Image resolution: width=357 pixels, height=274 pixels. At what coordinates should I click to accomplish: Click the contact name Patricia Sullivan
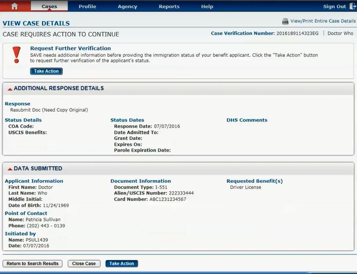(x=43, y=219)
